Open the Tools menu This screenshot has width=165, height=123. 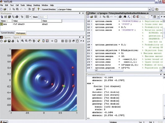click(x=23, y=5)
